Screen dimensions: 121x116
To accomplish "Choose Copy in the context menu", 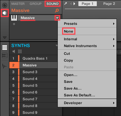I will [x=87, y=60].
